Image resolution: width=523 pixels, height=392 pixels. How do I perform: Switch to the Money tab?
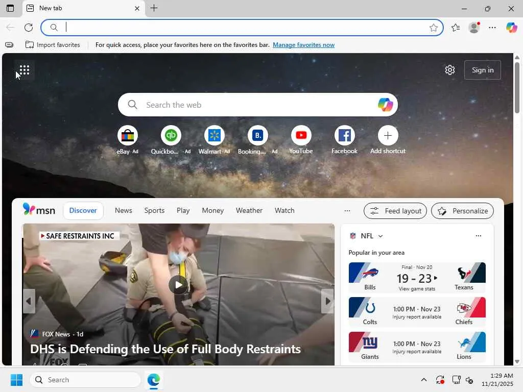[213, 211]
